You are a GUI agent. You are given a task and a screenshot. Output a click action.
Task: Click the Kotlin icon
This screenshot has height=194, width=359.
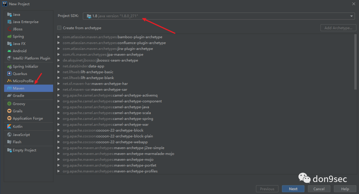[x=9, y=127]
